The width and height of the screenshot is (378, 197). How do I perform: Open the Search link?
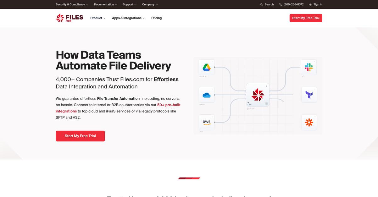(267, 4)
